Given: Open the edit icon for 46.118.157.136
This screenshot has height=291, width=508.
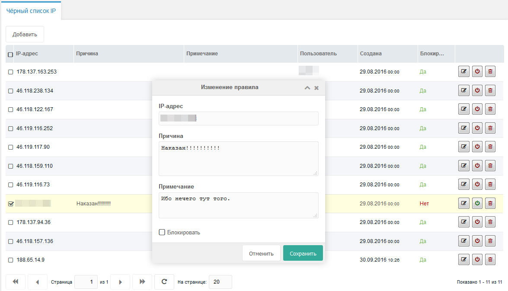Looking at the screenshot, I should [x=464, y=240].
